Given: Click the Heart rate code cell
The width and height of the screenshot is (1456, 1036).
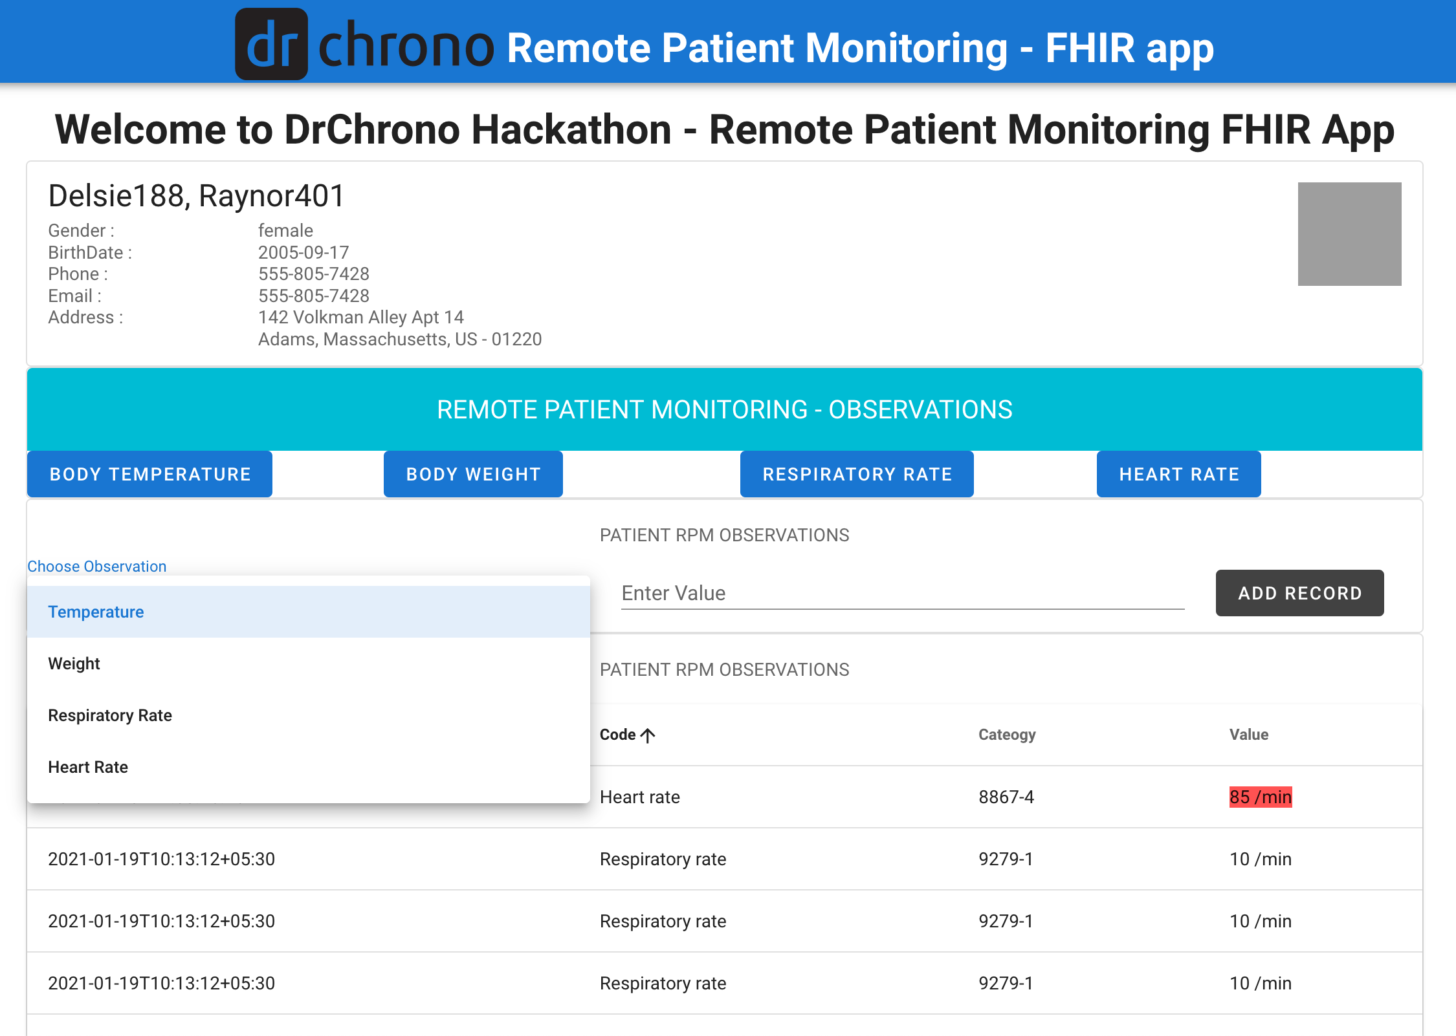Looking at the screenshot, I should coord(640,797).
